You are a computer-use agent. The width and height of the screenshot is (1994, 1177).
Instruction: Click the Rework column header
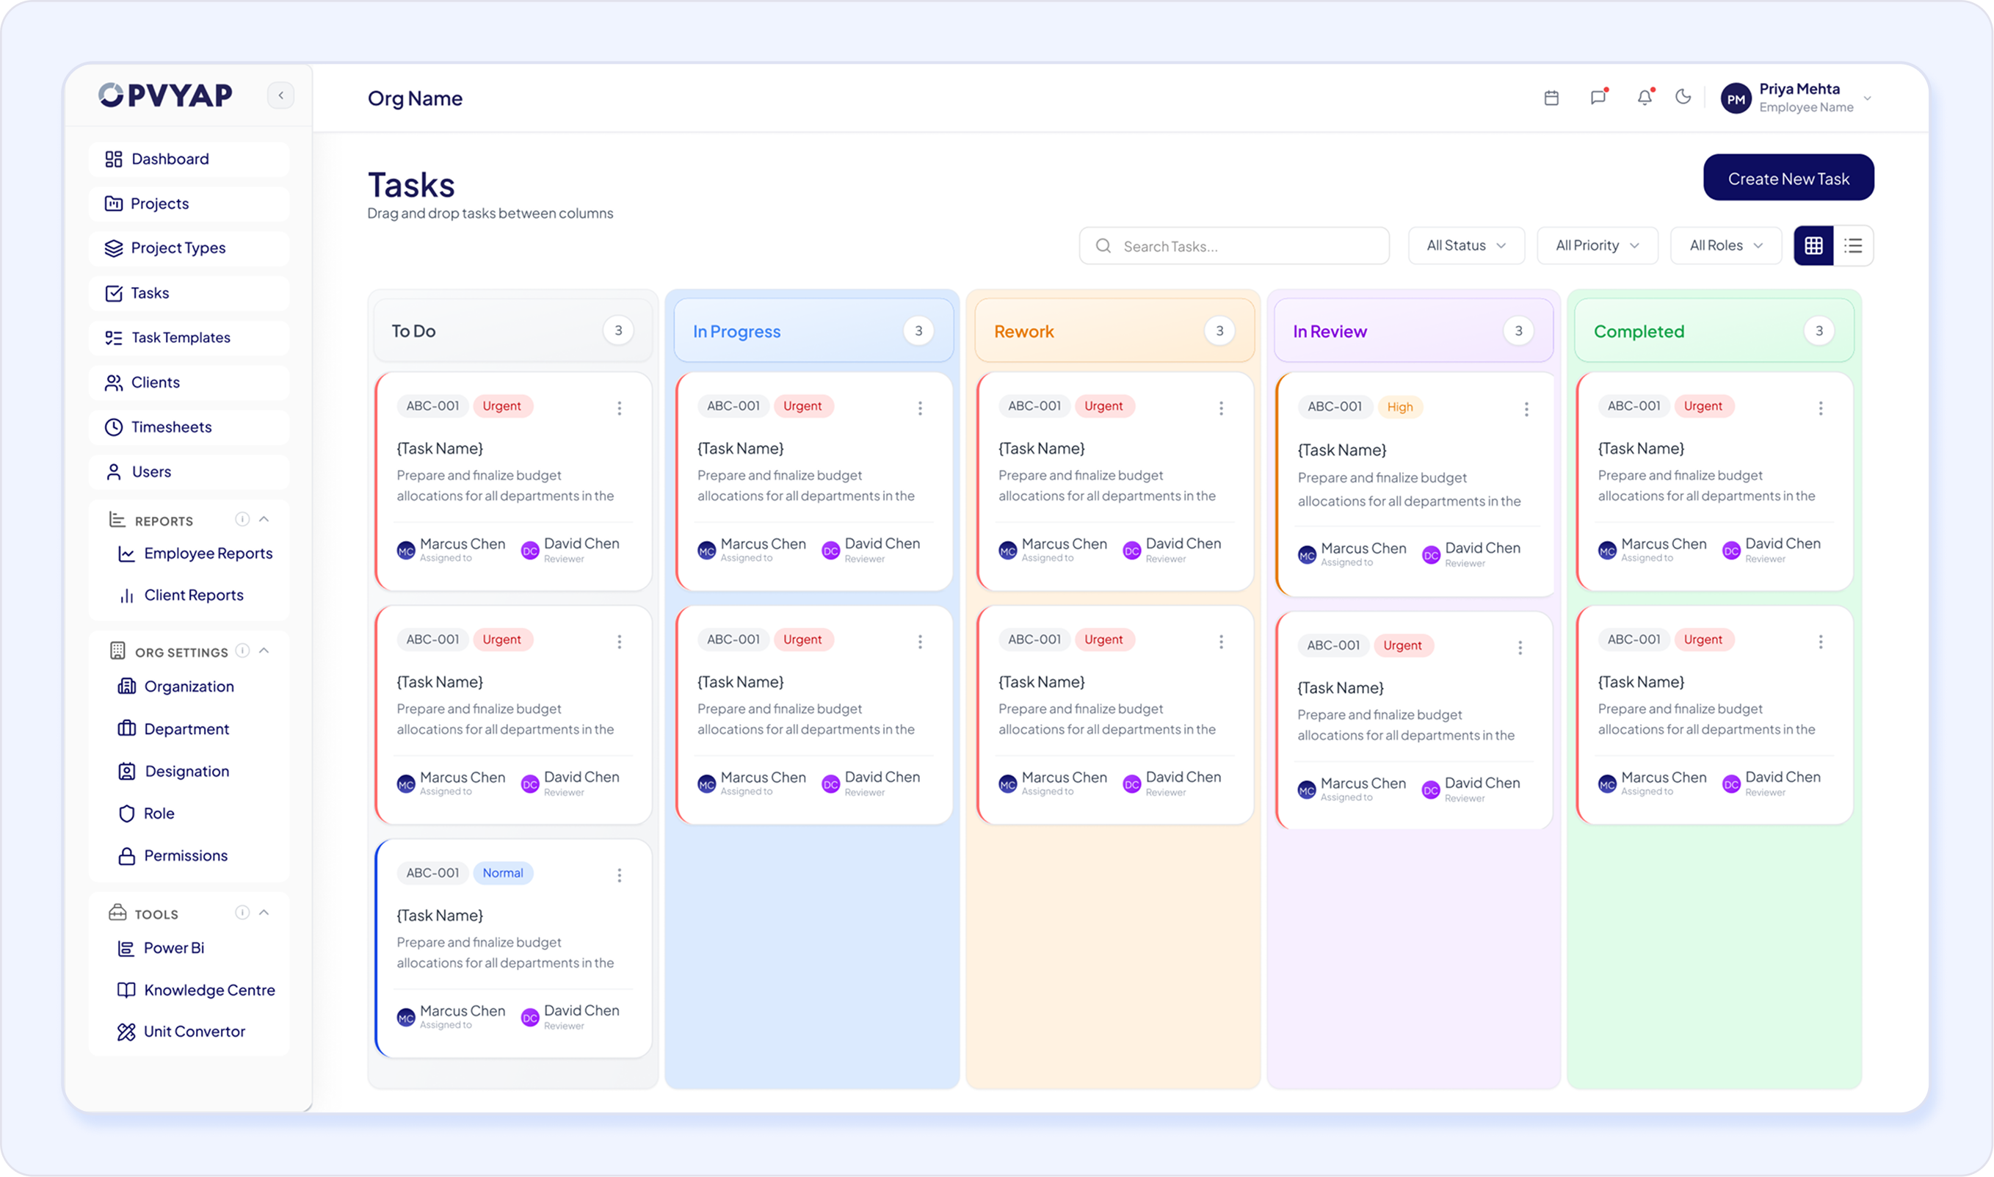(x=1114, y=330)
